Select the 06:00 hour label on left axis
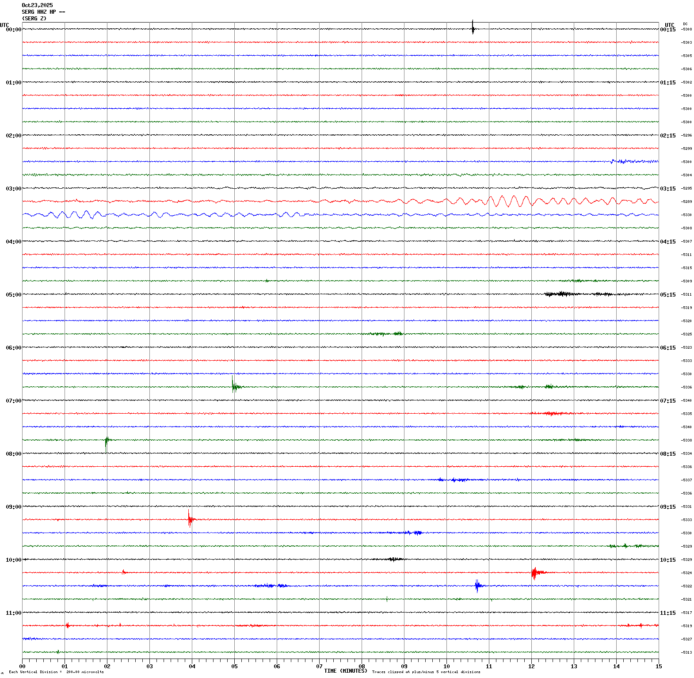Screen dimensions: 694x678 point(13,348)
